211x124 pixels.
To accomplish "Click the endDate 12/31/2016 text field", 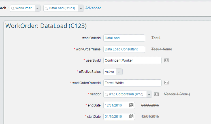I will pyautogui.click(x=116, y=105).
